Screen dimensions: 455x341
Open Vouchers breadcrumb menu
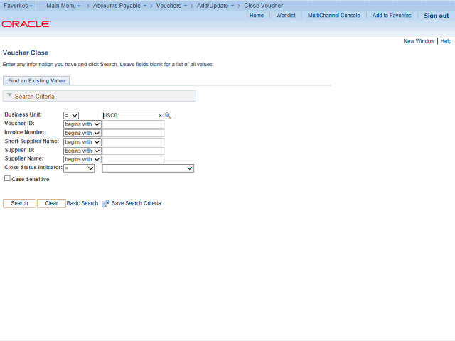pyautogui.click(x=171, y=6)
